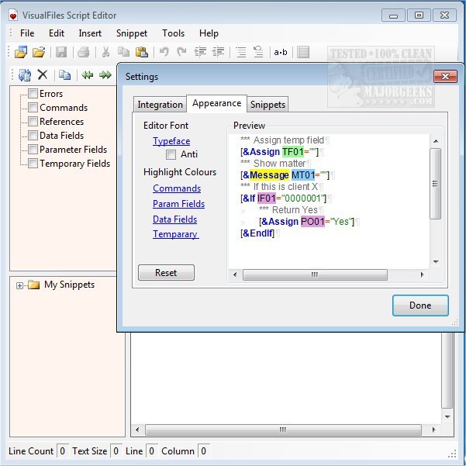The image size is (466, 466).
Task: Click the Increase indent icon
Action: pos(200,52)
